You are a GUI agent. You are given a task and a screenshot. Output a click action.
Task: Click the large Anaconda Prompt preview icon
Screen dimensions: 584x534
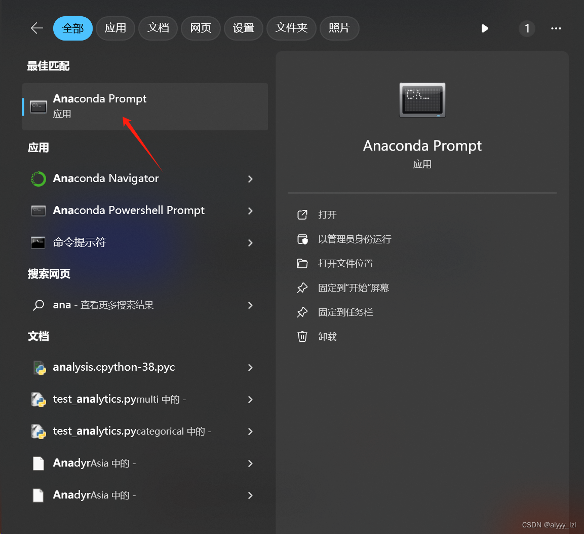click(422, 100)
